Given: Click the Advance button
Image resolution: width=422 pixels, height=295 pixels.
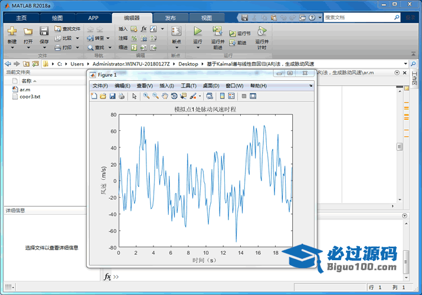Looking at the screenshot, I should pos(238,42).
